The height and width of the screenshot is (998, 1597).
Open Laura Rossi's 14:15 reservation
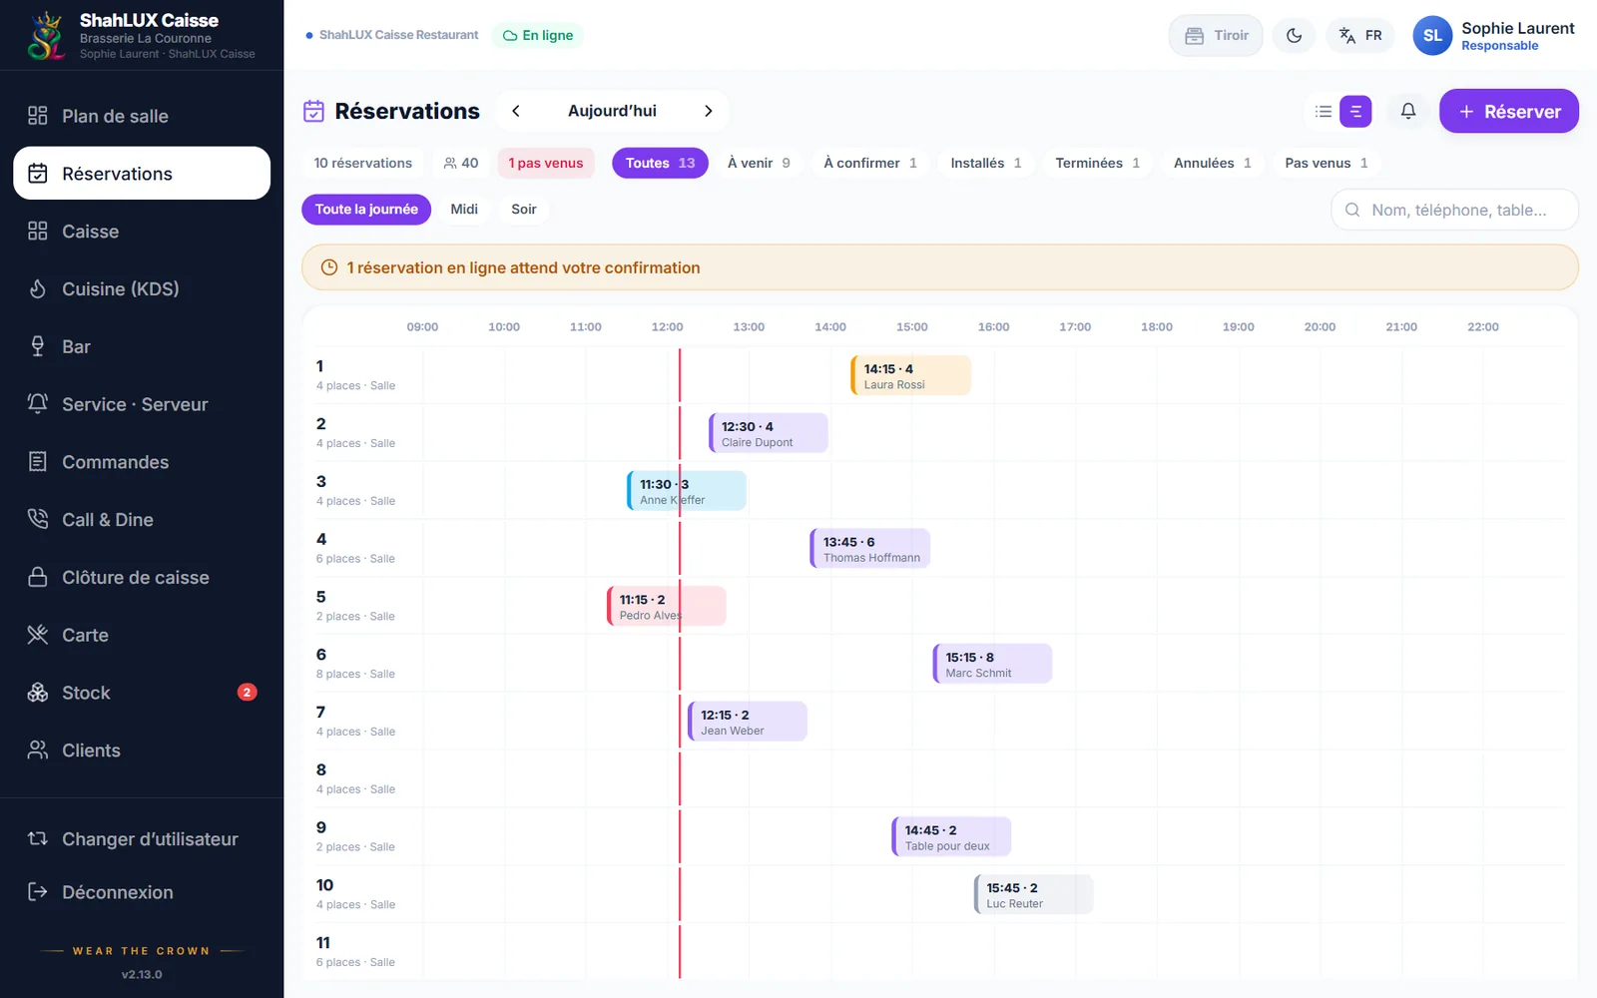pos(910,376)
